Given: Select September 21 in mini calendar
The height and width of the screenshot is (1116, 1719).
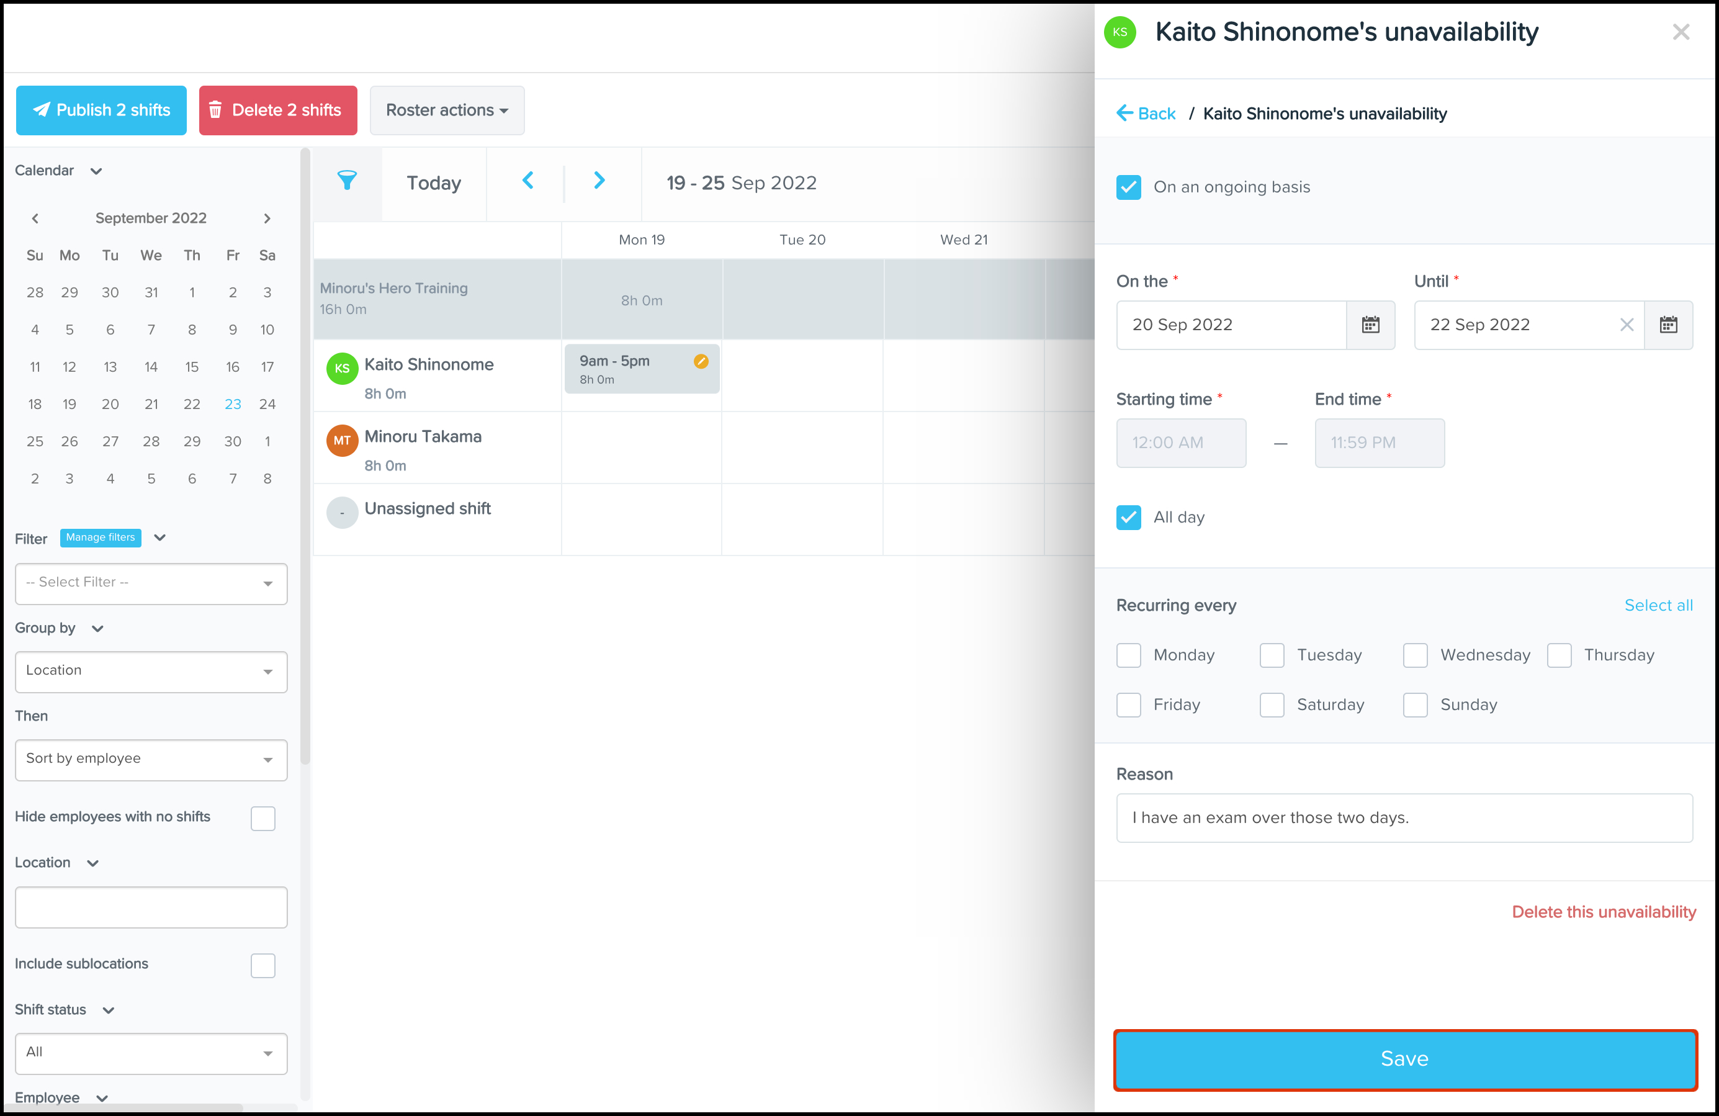Looking at the screenshot, I should pyautogui.click(x=151, y=405).
